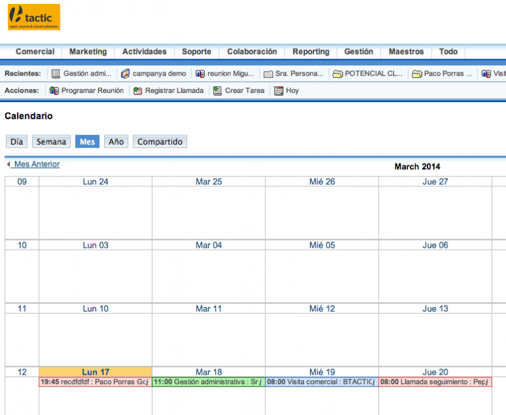Open the 08:00 Visita comercial event
The height and width of the screenshot is (415, 506).
(x=322, y=382)
